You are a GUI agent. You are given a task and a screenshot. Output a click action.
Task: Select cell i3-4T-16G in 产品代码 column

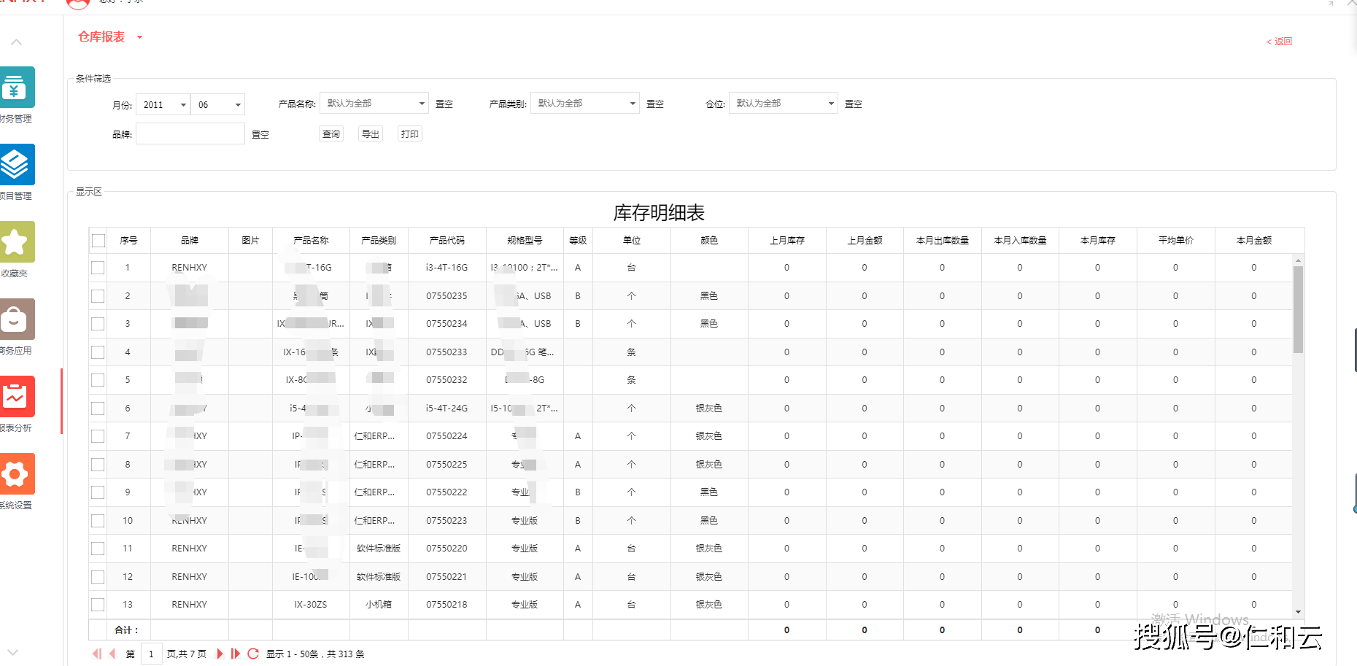pyautogui.click(x=447, y=268)
